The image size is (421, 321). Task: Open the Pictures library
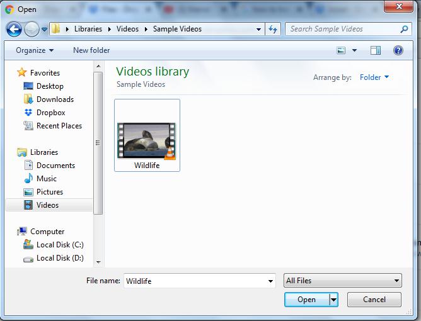click(x=50, y=192)
